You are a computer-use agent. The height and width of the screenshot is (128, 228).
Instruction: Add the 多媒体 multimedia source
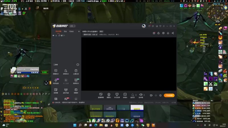click(125, 96)
